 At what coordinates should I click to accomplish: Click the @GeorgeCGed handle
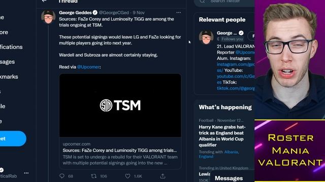pos(114,13)
